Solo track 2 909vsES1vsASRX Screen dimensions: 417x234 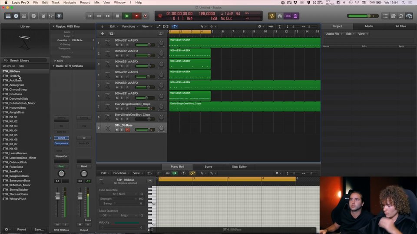click(122, 55)
